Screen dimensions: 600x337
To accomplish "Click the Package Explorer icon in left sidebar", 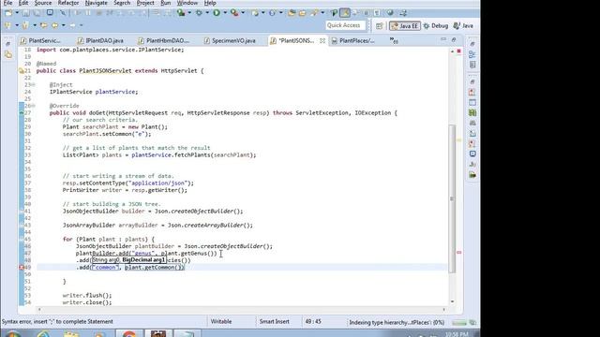I will click(x=8, y=55).
